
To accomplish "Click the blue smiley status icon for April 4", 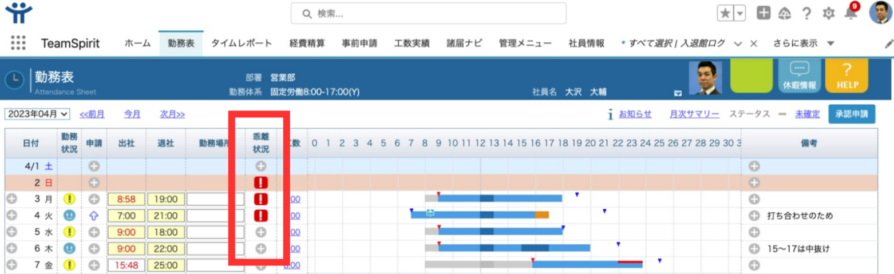I will click(x=69, y=216).
